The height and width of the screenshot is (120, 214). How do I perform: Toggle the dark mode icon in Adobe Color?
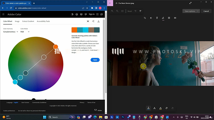click(x=72, y=14)
